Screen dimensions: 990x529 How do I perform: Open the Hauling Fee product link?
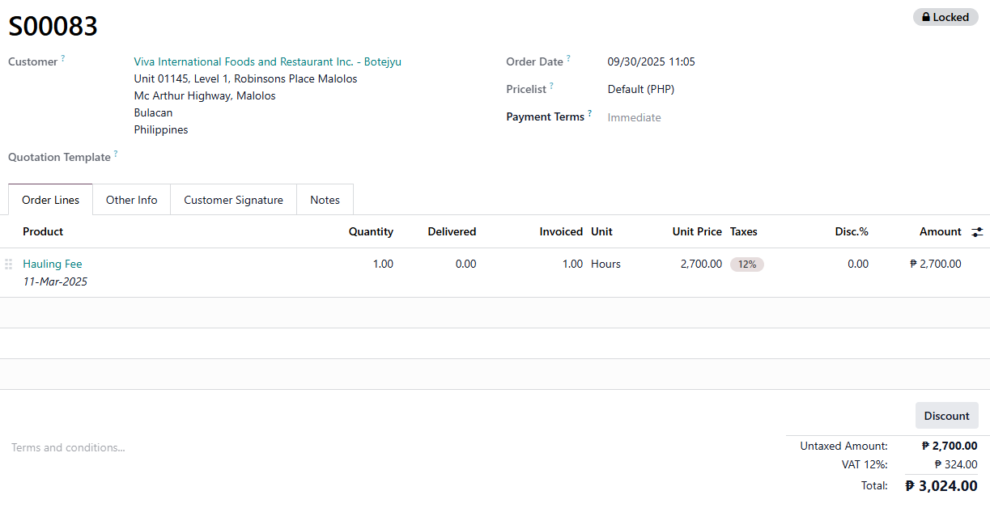53,264
